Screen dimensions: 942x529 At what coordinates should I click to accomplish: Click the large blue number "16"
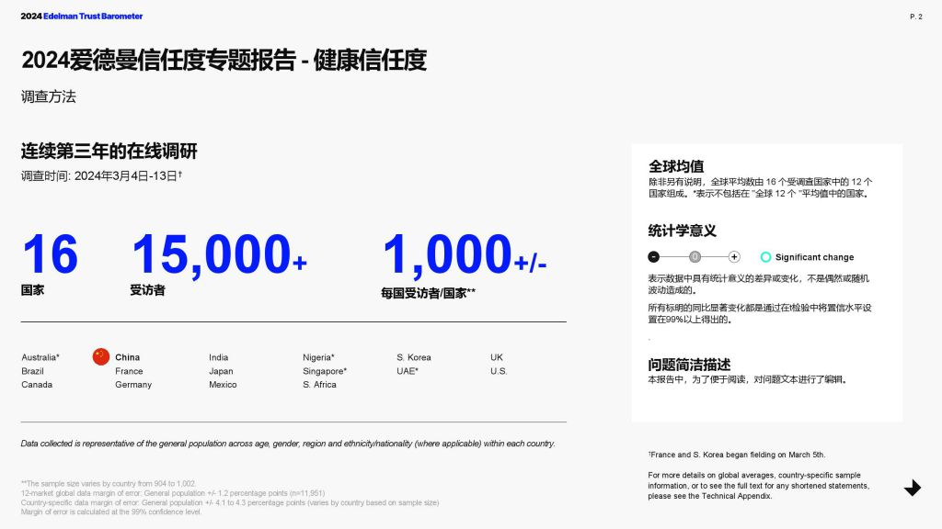pyautogui.click(x=51, y=253)
